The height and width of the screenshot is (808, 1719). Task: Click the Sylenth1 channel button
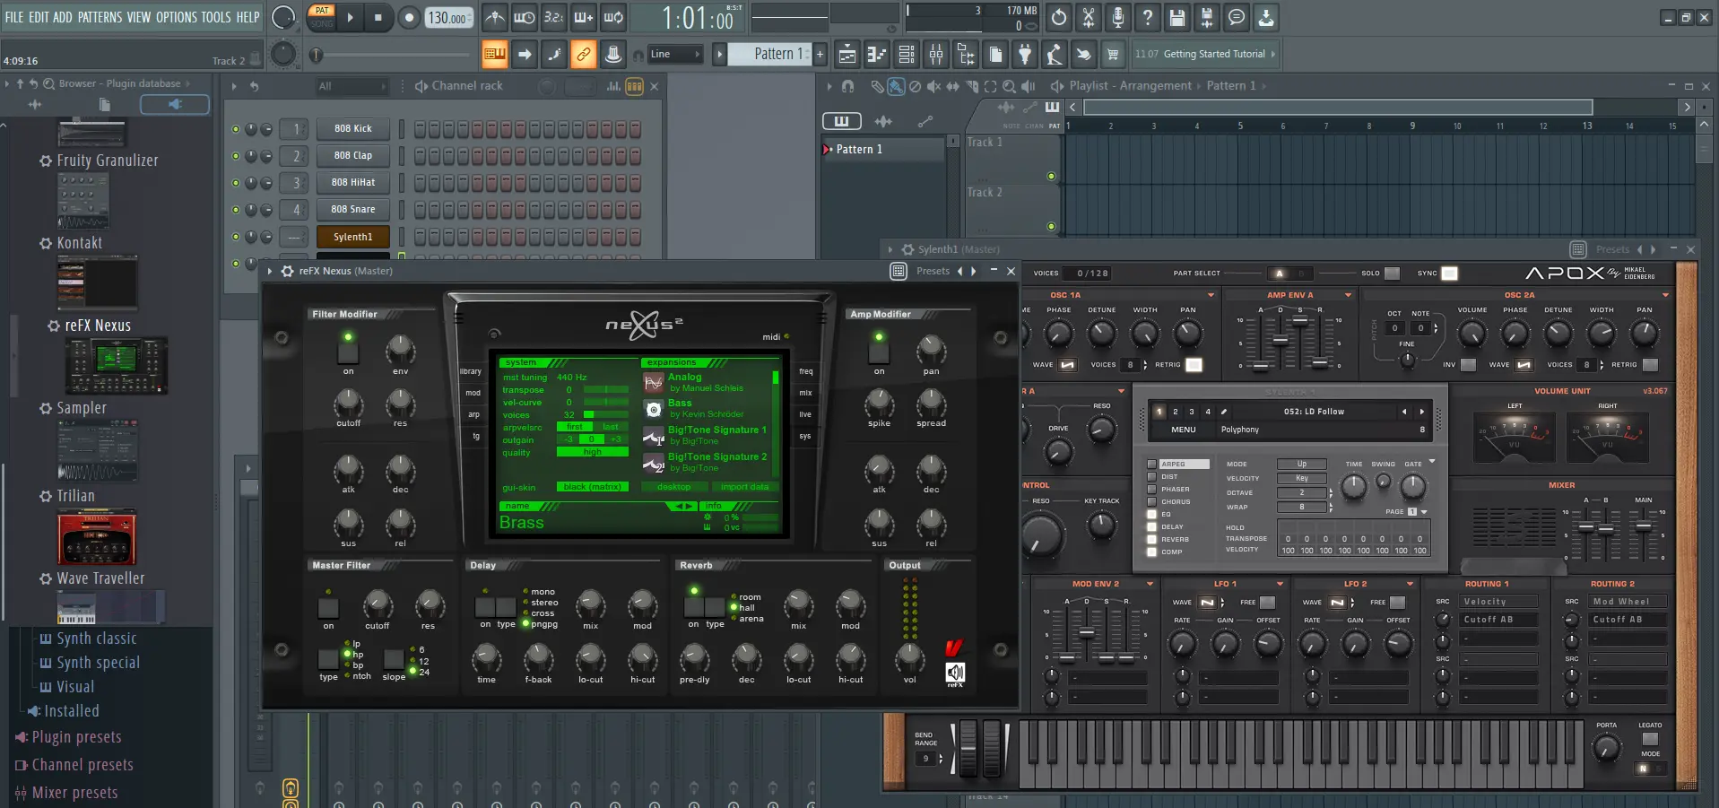pyautogui.click(x=352, y=238)
